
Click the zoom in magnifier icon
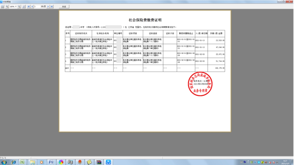(x=7, y=7)
